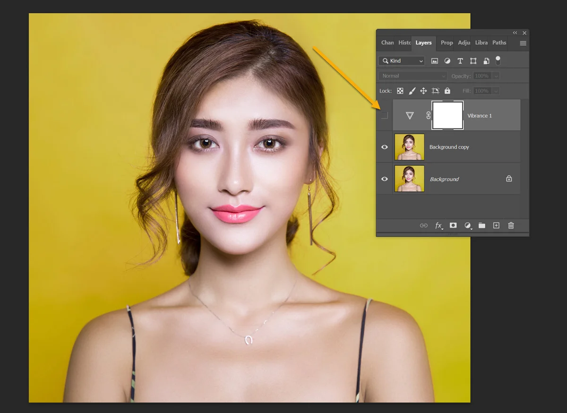This screenshot has height=413, width=567.
Task: Open the Fill slider arrow
Action: pyautogui.click(x=496, y=91)
